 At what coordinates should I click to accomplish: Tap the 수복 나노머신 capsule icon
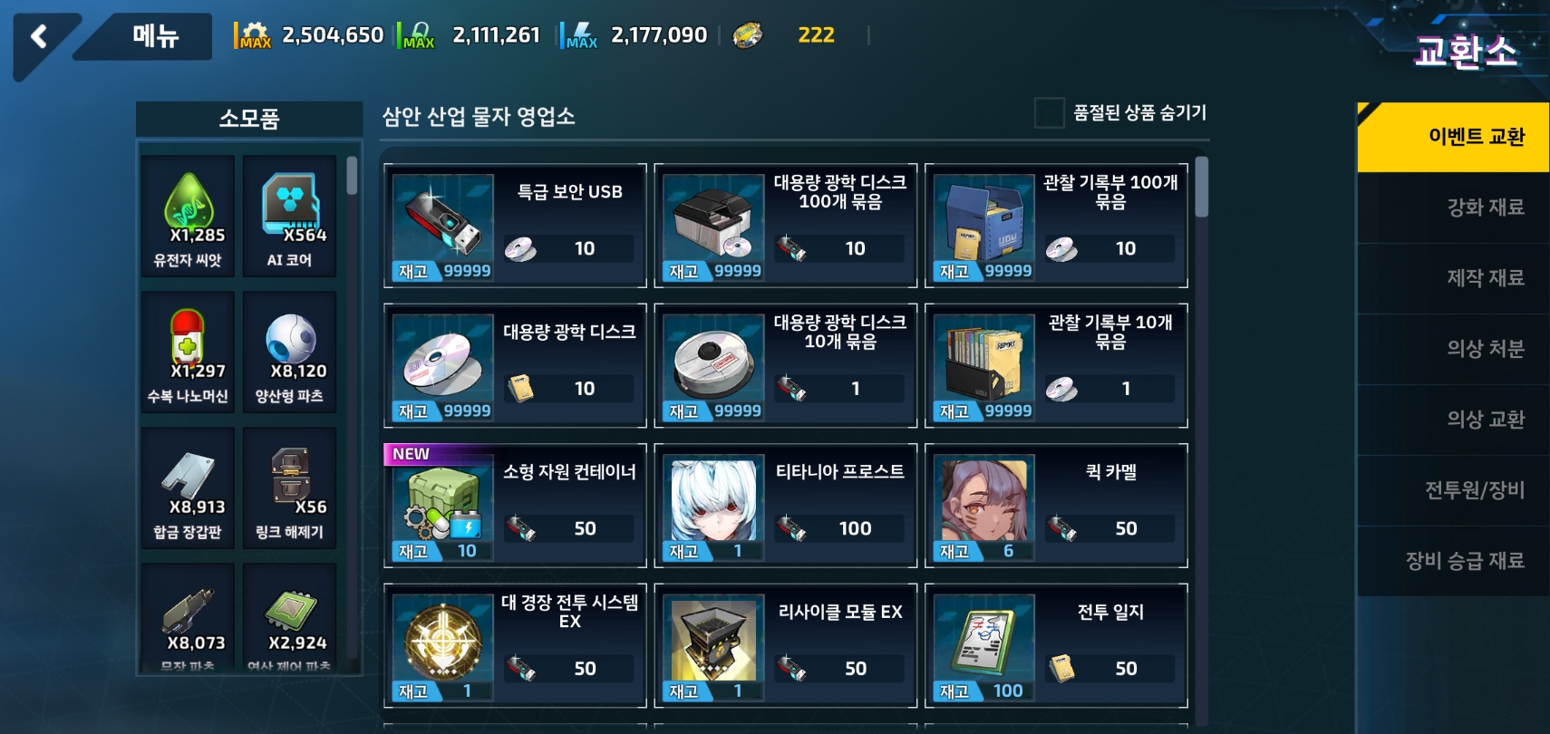coord(188,337)
